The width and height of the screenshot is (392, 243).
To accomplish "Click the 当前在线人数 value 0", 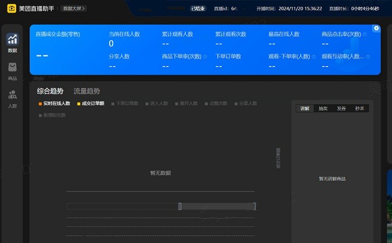I will 111,44.
